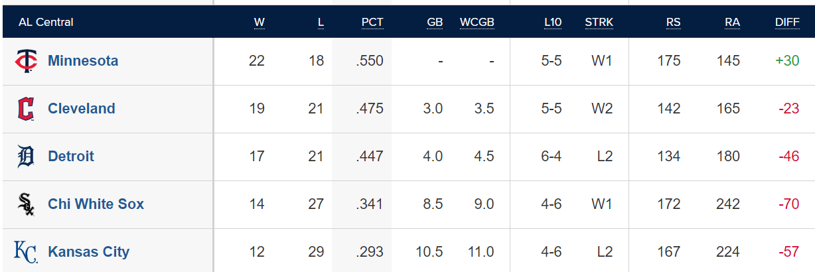The width and height of the screenshot is (815, 272).
Task: Sort standings by W column header
Action: [259, 23]
